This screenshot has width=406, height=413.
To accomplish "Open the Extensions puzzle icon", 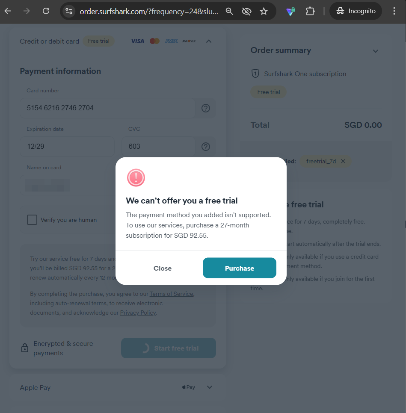I will click(310, 12).
